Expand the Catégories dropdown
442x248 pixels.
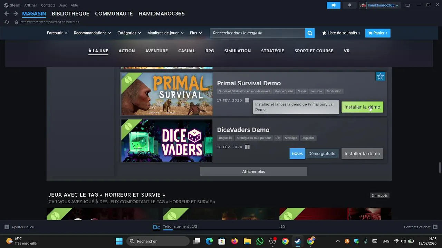pos(129,33)
